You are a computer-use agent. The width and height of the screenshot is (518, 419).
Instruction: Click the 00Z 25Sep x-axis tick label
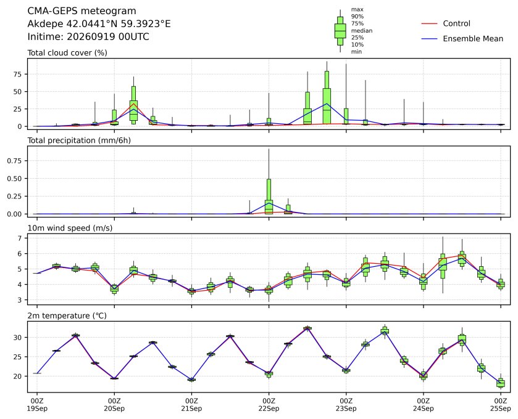(501, 405)
